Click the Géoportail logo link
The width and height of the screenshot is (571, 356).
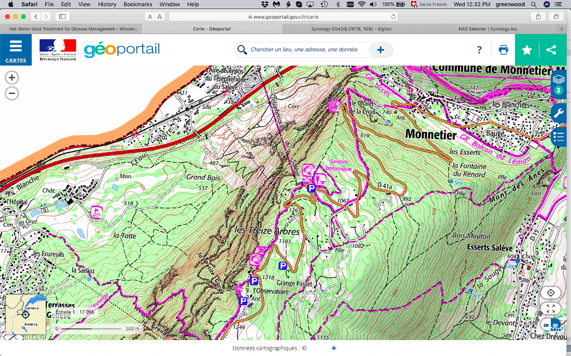[x=122, y=50]
